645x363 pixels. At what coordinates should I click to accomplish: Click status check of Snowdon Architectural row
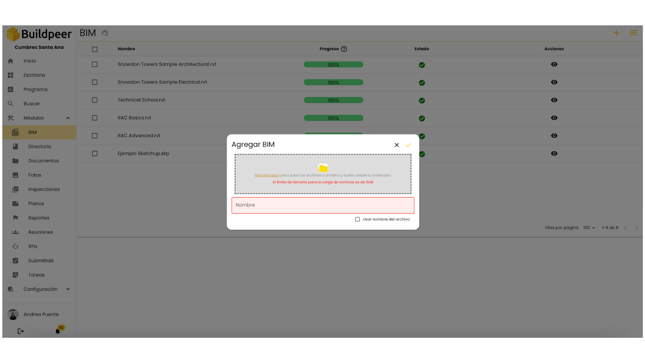(x=422, y=65)
